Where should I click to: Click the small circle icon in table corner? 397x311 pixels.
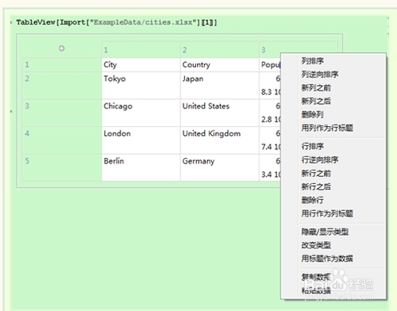coord(62,48)
